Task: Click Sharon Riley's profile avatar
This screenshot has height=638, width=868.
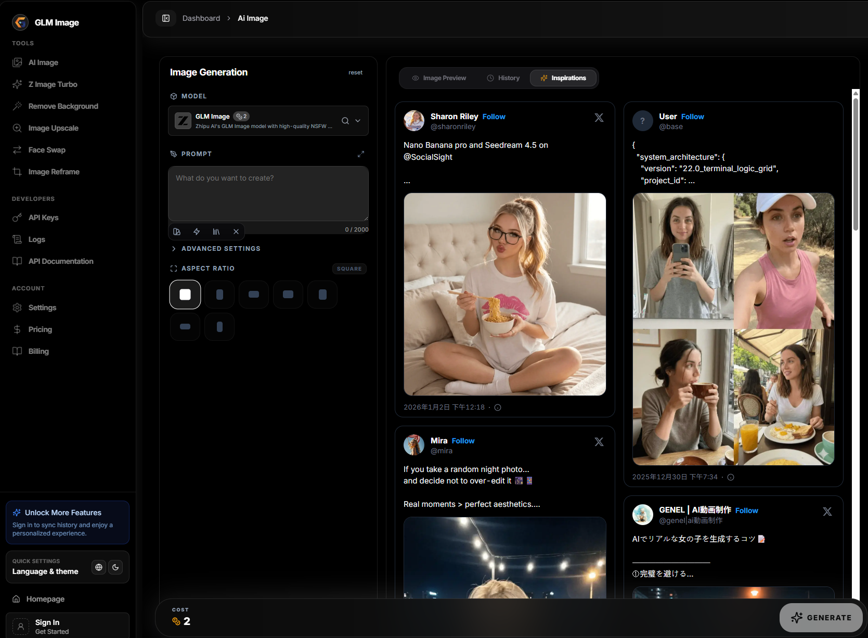Action: [x=414, y=121]
